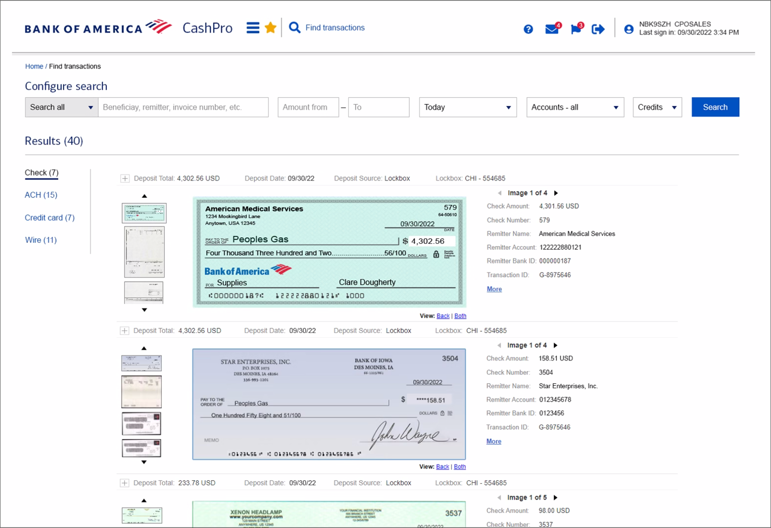Image resolution: width=771 pixels, height=528 pixels.
Task: Click the user profile icon
Action: pyautogui.click(x=629, y=29)
